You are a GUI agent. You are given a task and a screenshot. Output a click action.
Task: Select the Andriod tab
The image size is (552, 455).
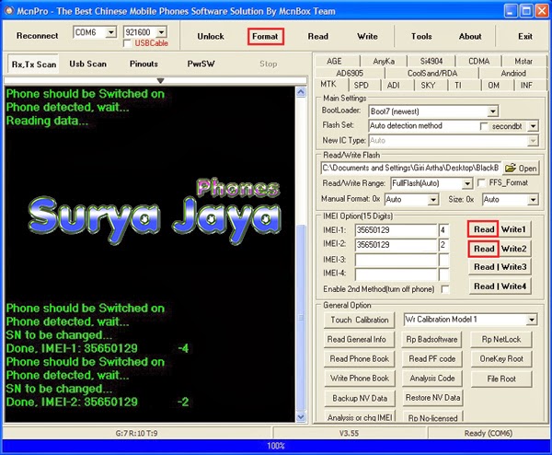point(513,74)
